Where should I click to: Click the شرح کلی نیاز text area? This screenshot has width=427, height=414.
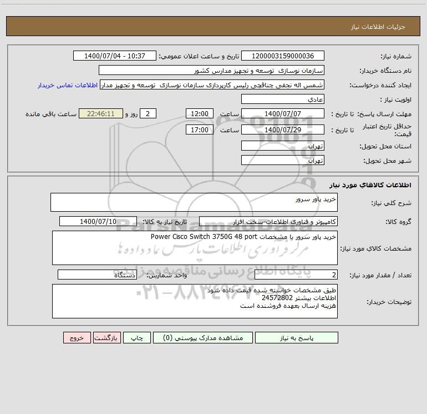[x=194, y=202]
